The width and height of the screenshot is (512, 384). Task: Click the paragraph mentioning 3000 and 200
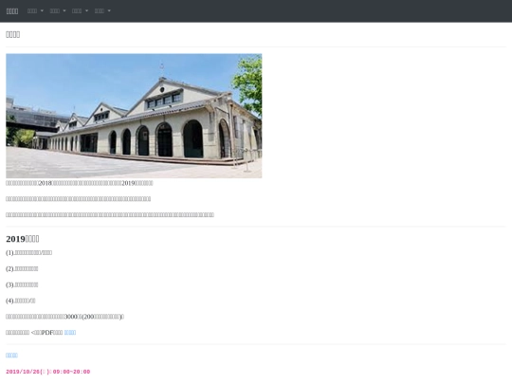[65, 317]
